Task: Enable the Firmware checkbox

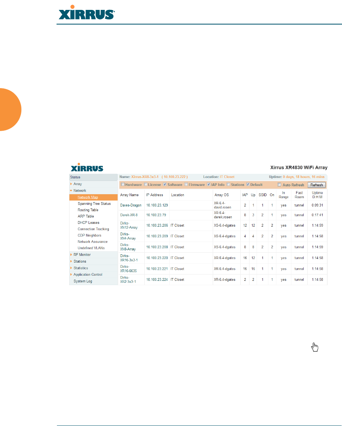Action: point(186,184)
